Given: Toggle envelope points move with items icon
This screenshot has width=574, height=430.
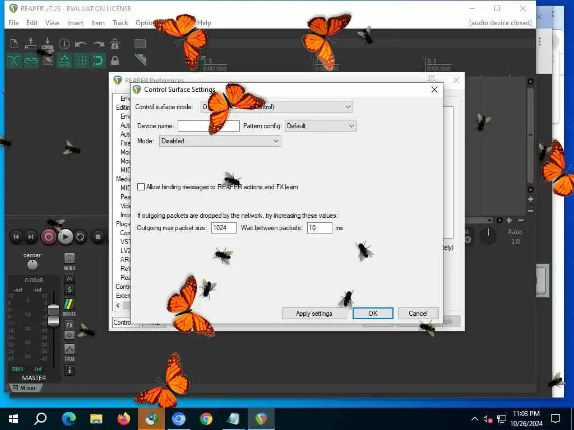Looking at the screenshot, I should (64, 60).
